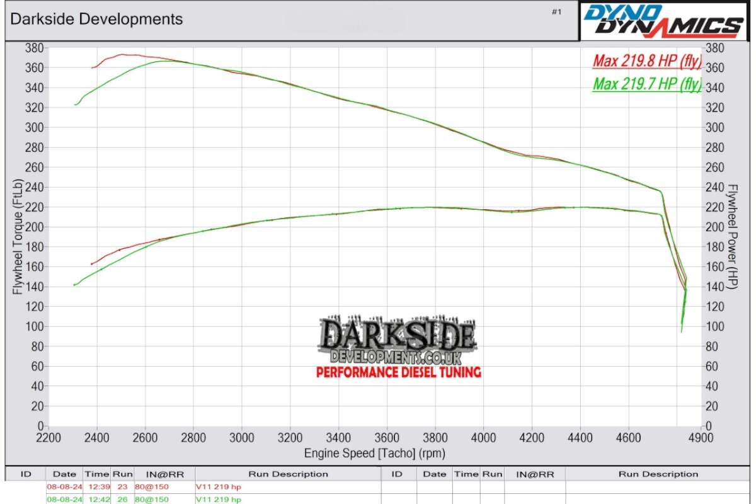756x504 pixels.
Task: Click the red row's V11 219 hp description
Action: click(219, 487)
